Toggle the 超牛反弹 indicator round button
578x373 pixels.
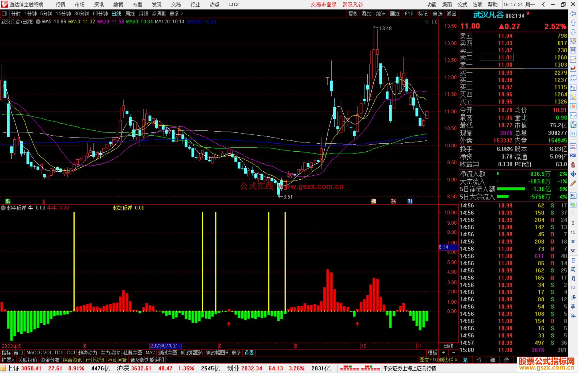pyautogui.click(x=3, y=208)
